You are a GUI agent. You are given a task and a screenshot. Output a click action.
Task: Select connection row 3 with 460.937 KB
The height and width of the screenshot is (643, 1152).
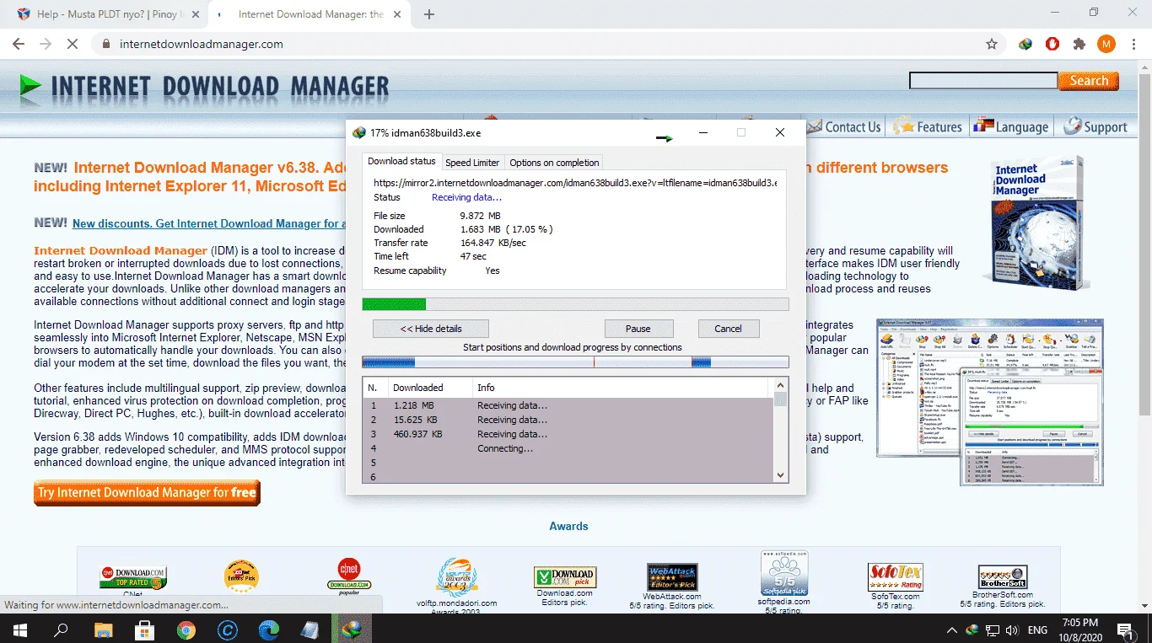pos(568,434)
